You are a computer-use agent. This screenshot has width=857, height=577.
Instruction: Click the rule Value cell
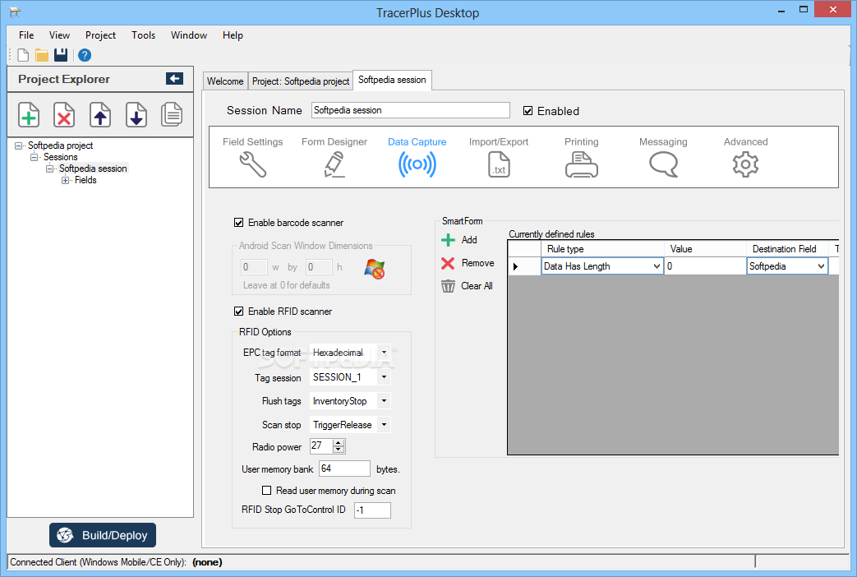tap(705, 266)
